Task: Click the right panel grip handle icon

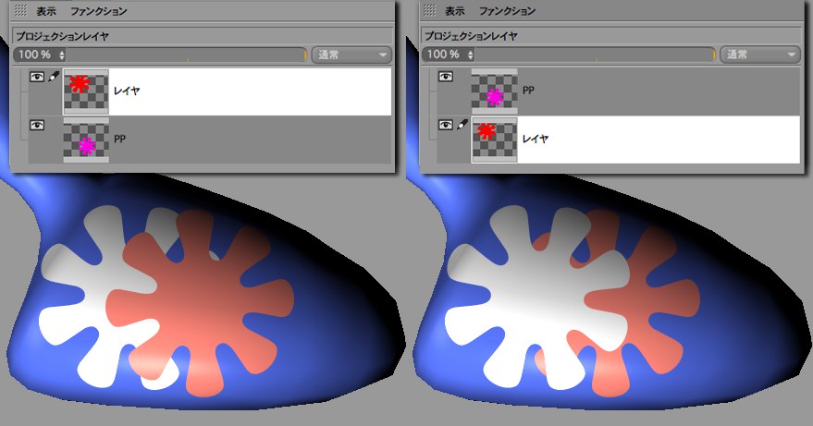Action: [x=429, y=10]
